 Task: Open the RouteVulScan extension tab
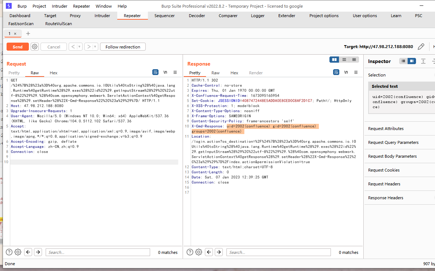coord(58,24)
